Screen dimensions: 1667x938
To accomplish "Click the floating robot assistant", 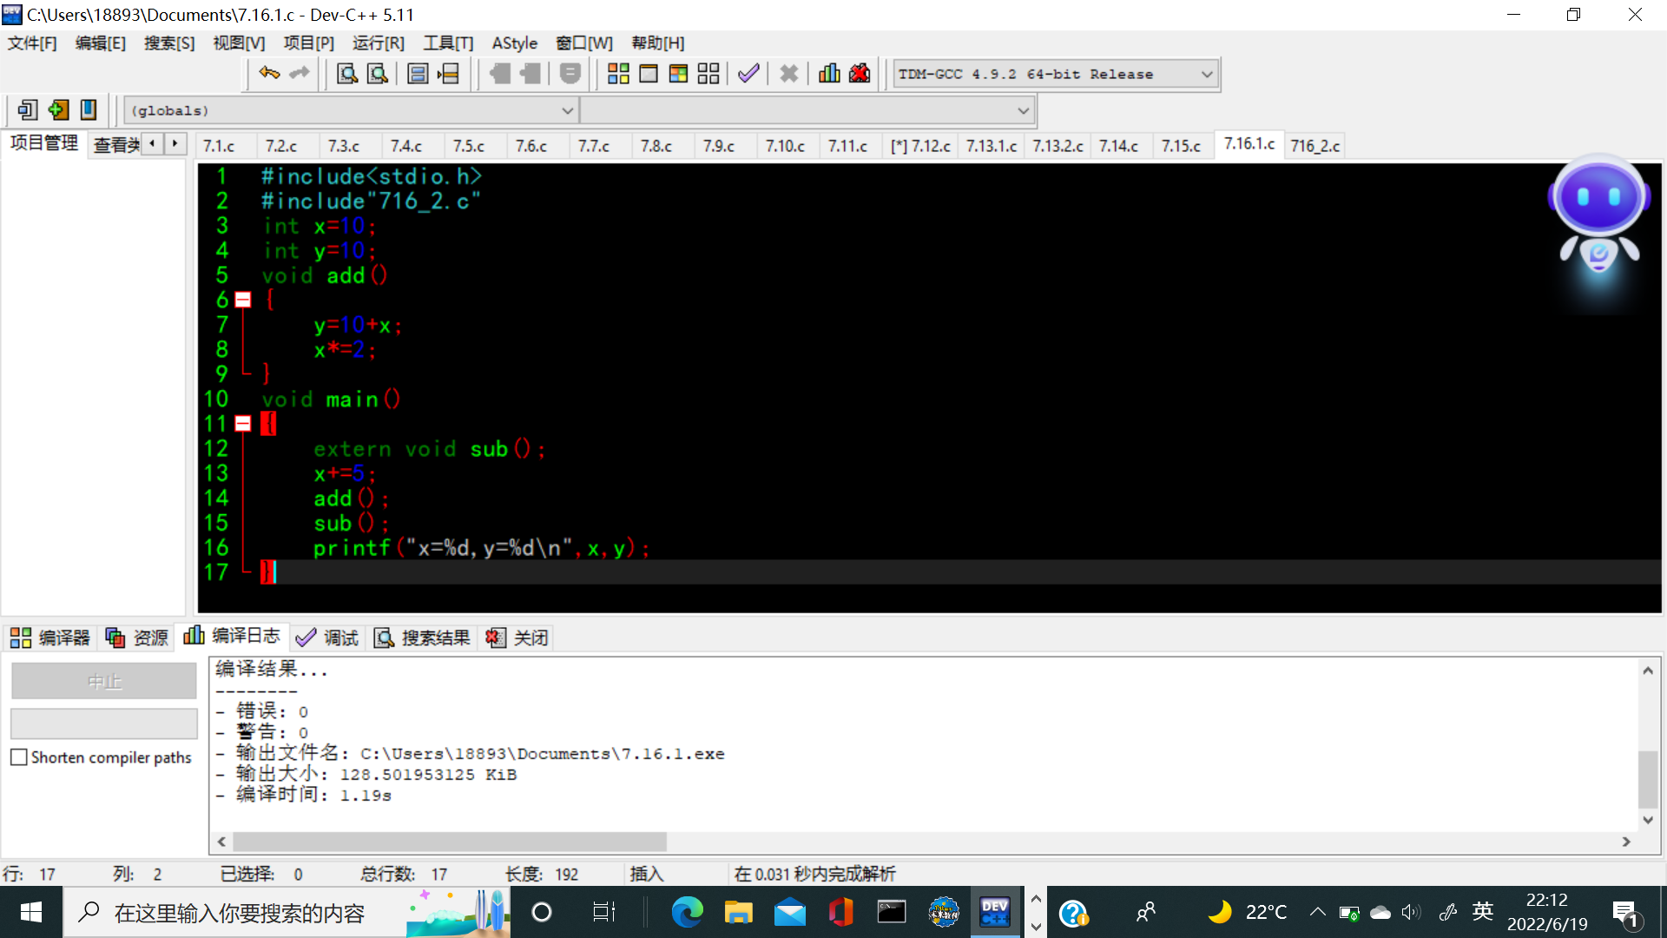I will pos(1598,217).
